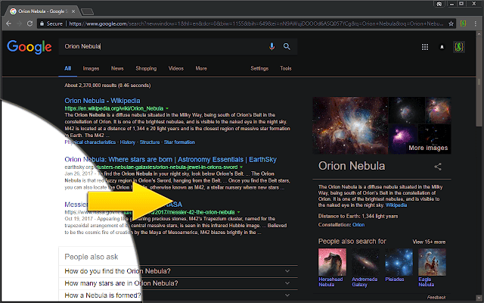Open the Star formation sitelink

click(179, 142)
